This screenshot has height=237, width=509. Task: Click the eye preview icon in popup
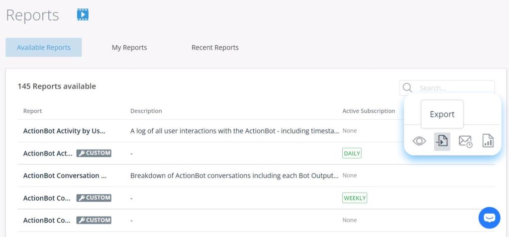(419, 142)
